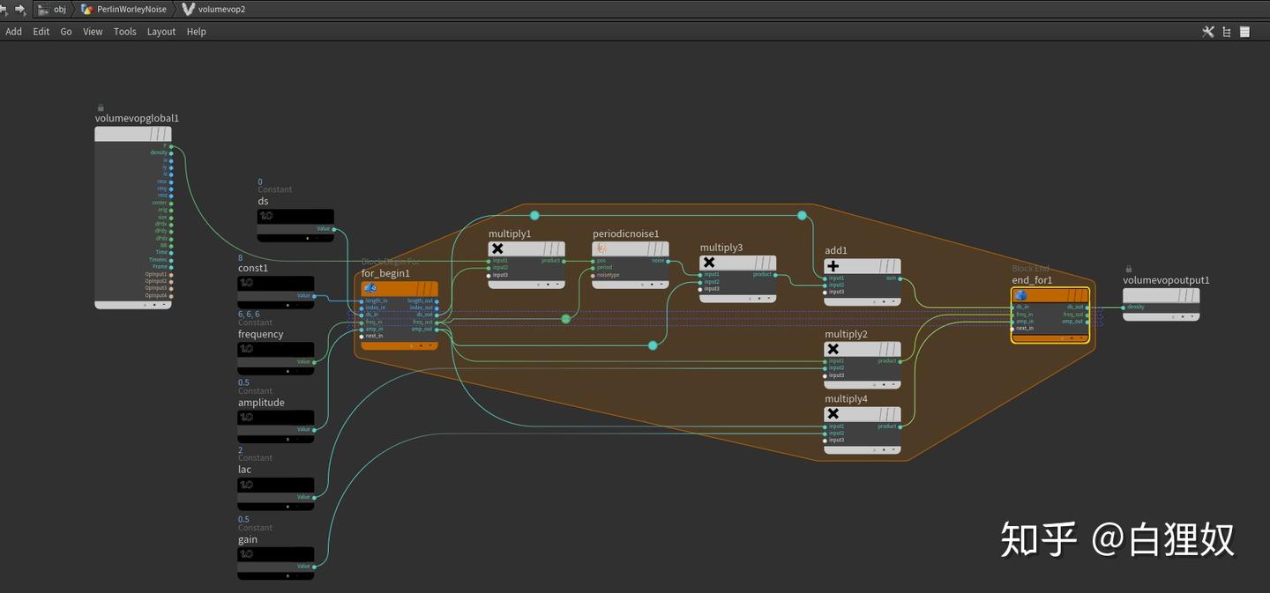Toggle the flag stripes on multiply3 node
Viewport: 1270px width, 593px height.
tap(762, 263)
